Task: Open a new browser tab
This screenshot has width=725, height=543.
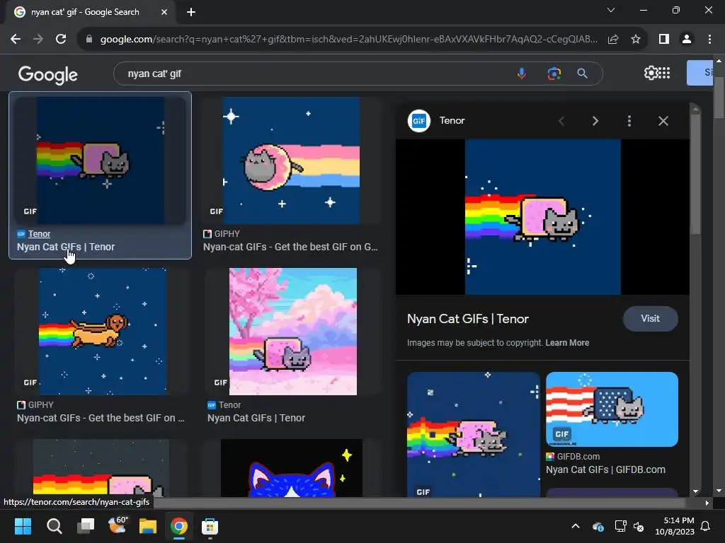Action: click(191, 12)
